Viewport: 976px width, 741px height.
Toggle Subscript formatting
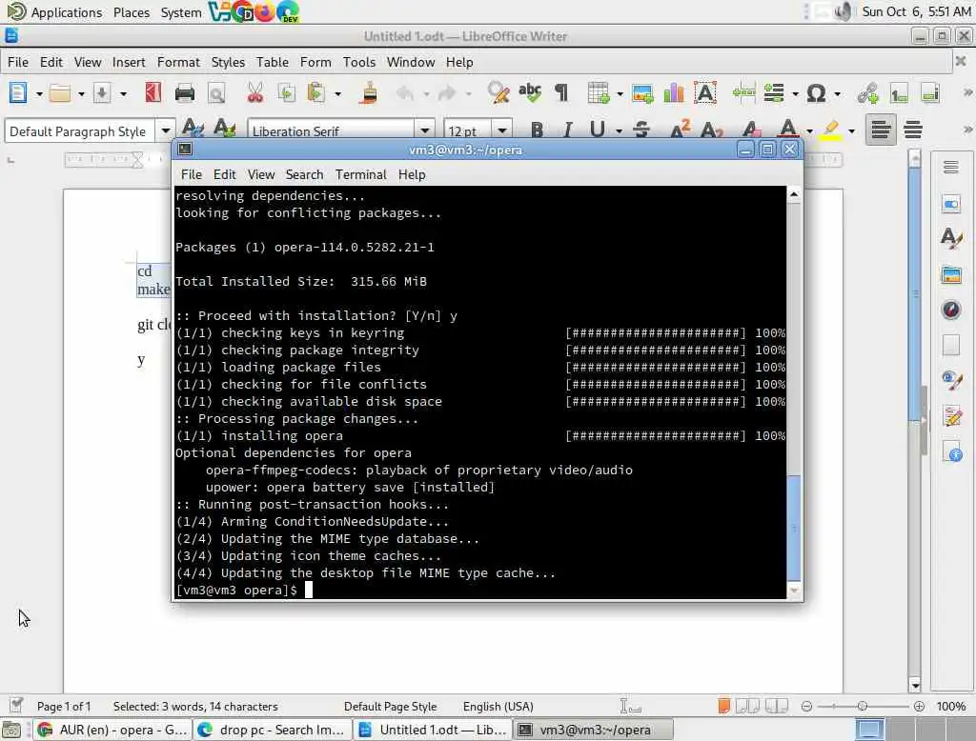[x=711, y=130]
